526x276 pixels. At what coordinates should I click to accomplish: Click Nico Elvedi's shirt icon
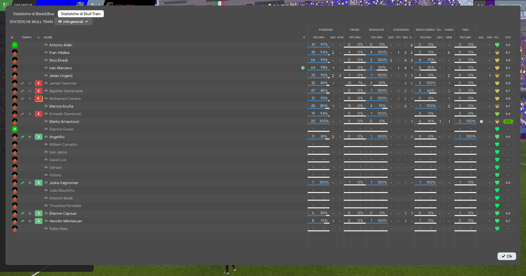coord(15,60)
